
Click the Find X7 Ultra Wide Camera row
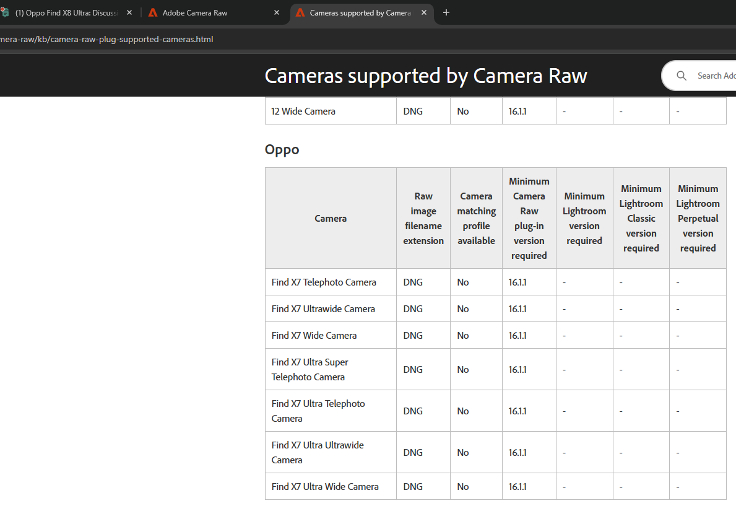[325, 487]
